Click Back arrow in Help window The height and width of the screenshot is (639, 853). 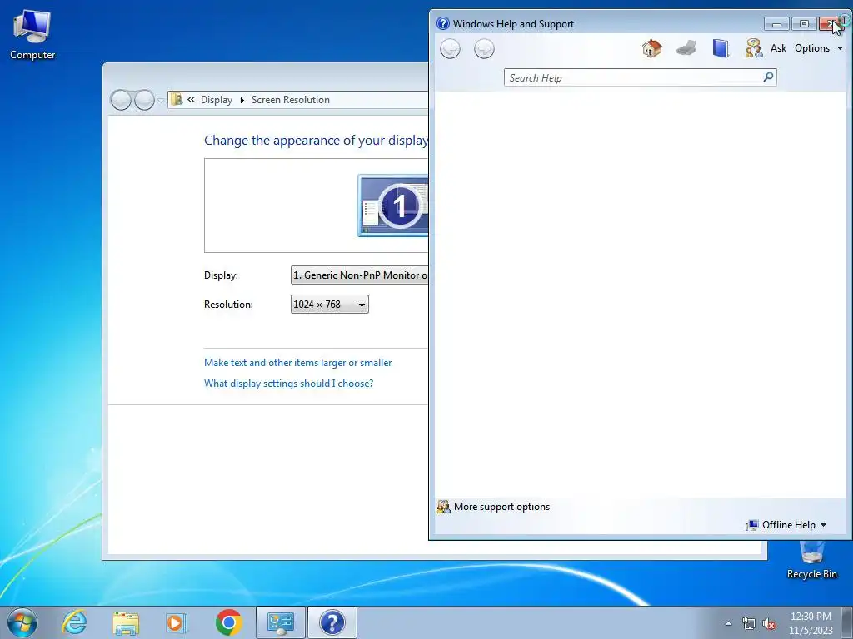click(450, 49)
